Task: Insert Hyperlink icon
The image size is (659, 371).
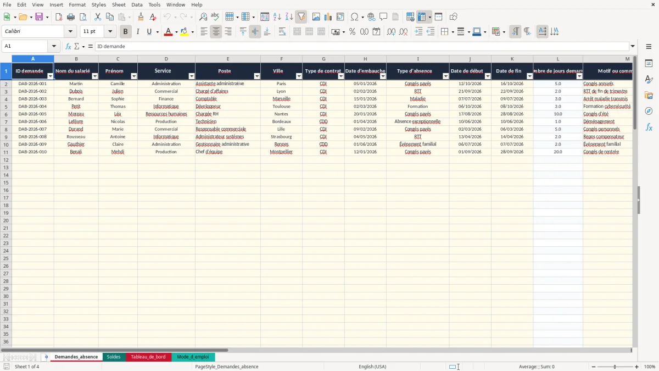Action: tap(371, 17)
